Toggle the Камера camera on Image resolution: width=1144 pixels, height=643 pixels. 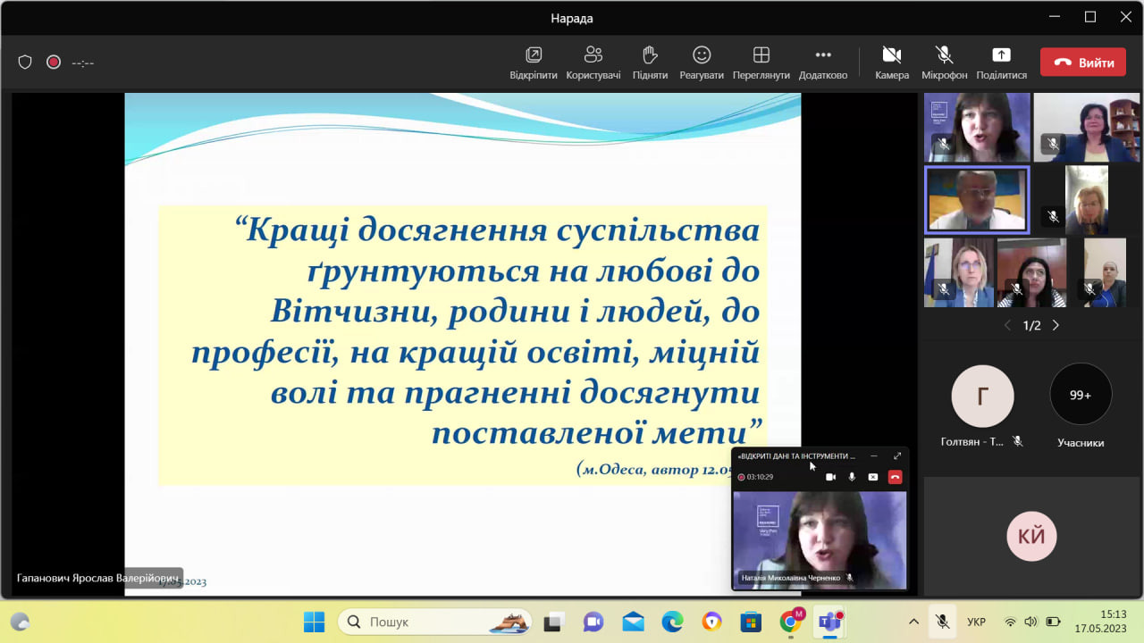pyautogui.click(x=891, y=55)
